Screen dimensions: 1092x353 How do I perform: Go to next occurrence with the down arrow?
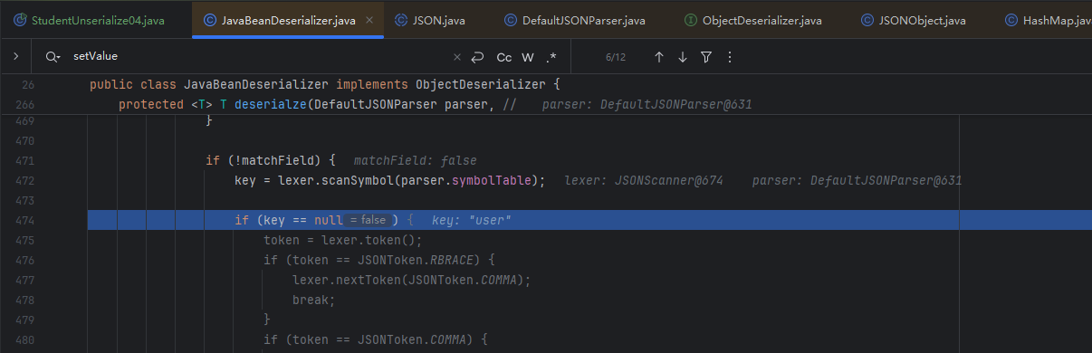point(683,57)
